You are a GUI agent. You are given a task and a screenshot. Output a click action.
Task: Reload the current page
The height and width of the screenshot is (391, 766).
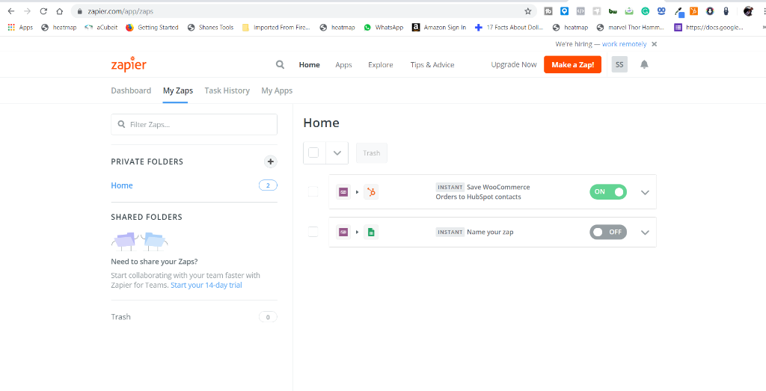(43, 10)
